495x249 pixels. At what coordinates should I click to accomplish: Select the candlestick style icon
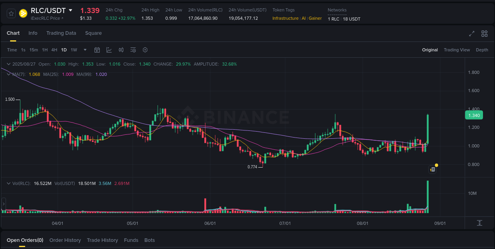point(121,50)
